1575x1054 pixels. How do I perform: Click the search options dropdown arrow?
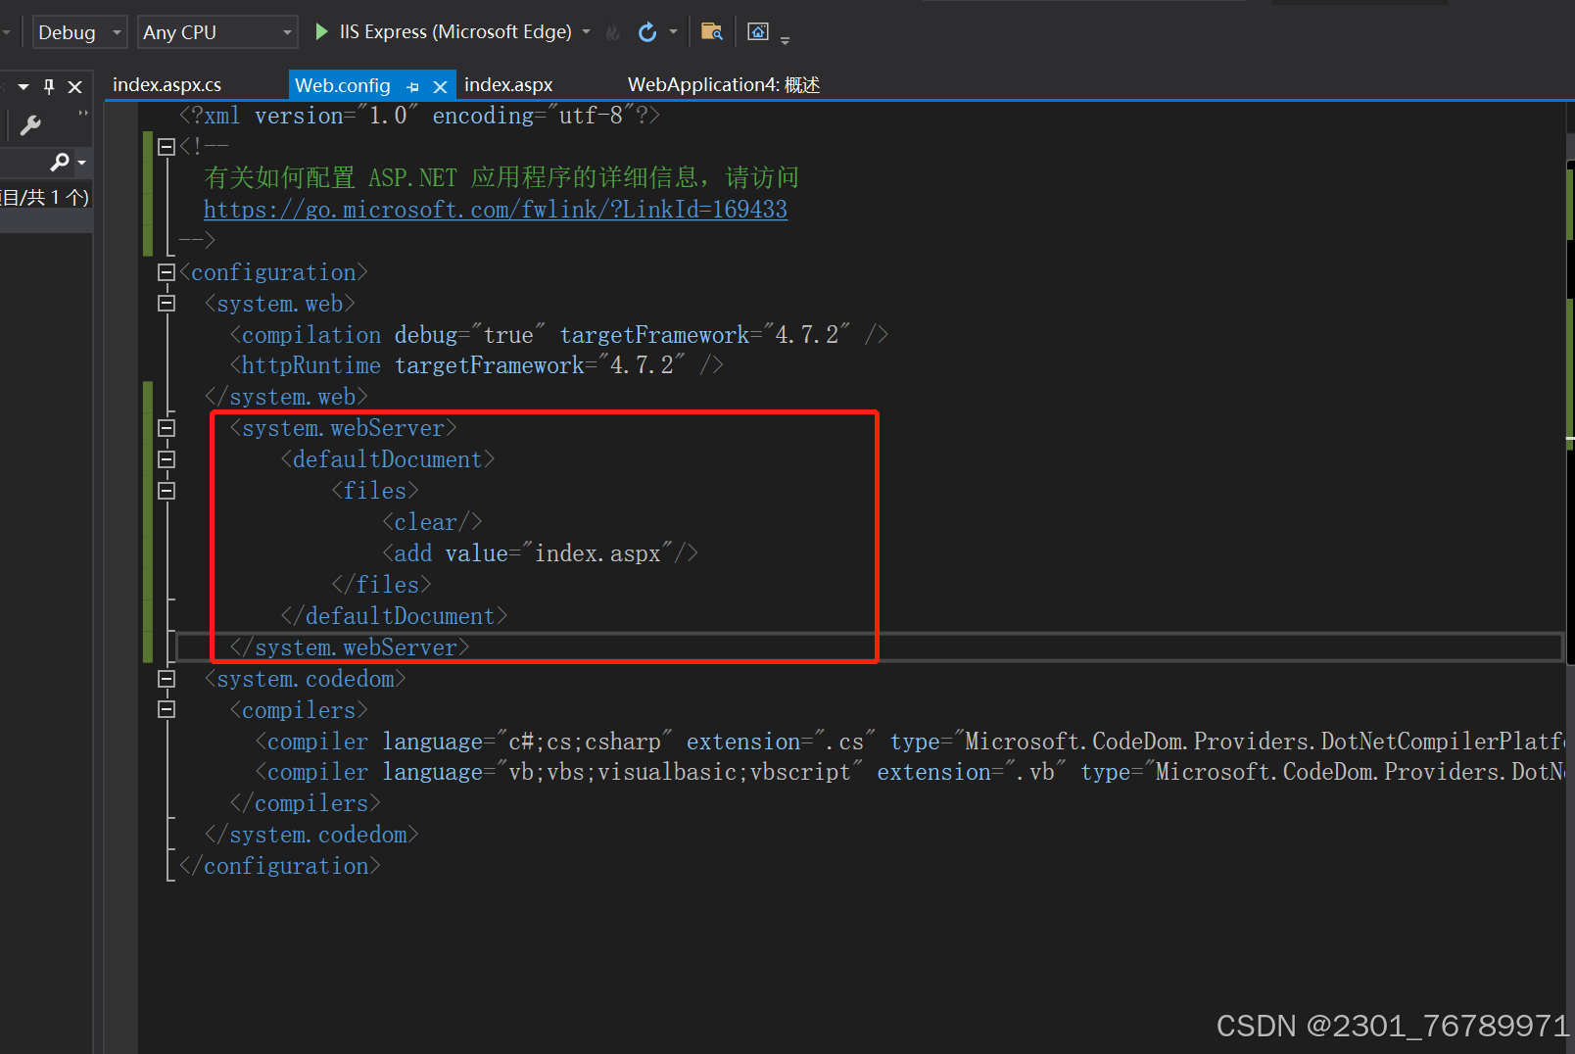(x=80, y=161)
